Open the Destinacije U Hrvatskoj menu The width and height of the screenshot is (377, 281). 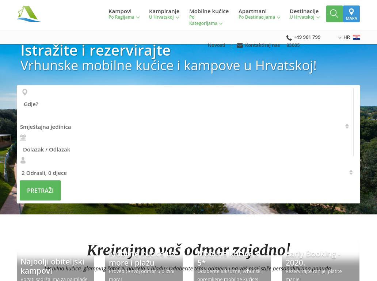pyautogui.click(x=304, y=14)
